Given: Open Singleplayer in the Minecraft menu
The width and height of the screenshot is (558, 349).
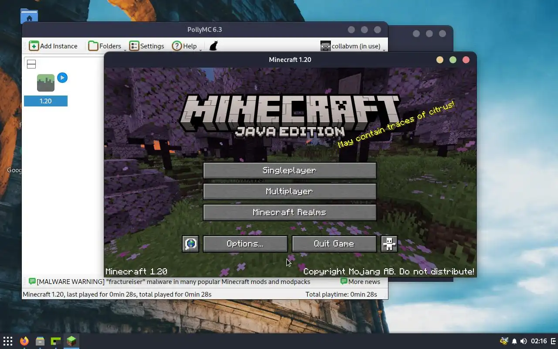Looking at the screenshot, I should click(290, 171).
